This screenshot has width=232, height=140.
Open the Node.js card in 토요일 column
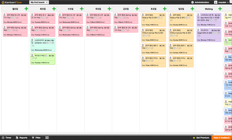click(153, 20)
